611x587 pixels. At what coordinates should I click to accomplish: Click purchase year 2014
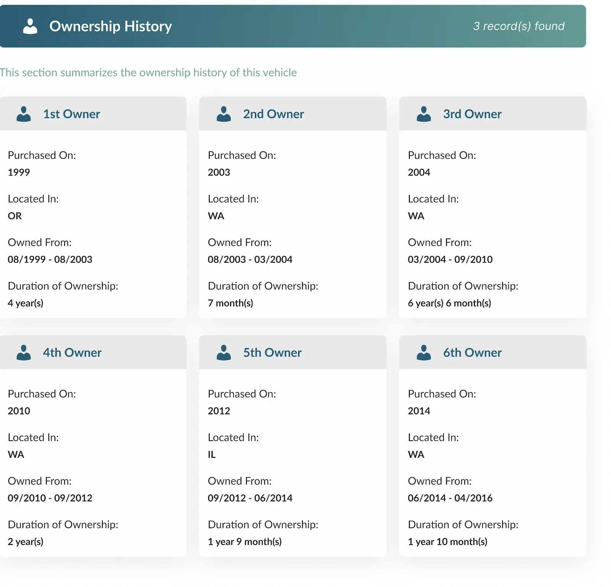click(x=419, y=411)
